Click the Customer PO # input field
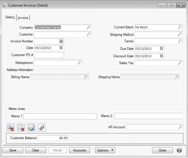This screenshot has height=158, width=188. point(49,55)
